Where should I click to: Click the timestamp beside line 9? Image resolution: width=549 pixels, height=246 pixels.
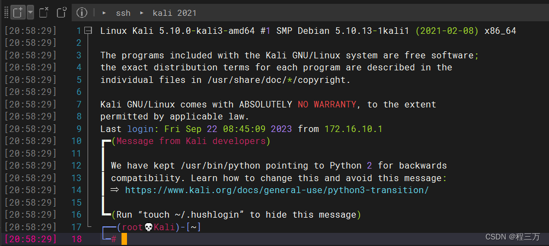coord(31,129)
